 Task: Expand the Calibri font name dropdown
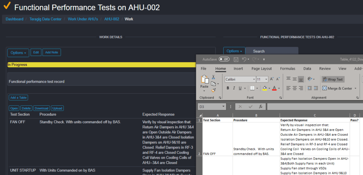click(254, 79)
